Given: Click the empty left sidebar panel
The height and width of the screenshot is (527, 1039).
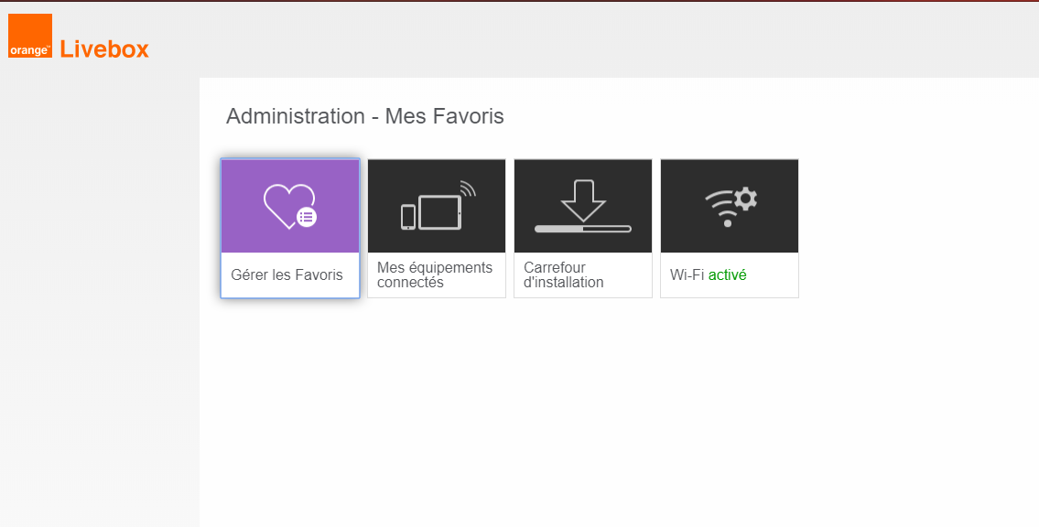Looking at the screenshot, I should point(99,302).
